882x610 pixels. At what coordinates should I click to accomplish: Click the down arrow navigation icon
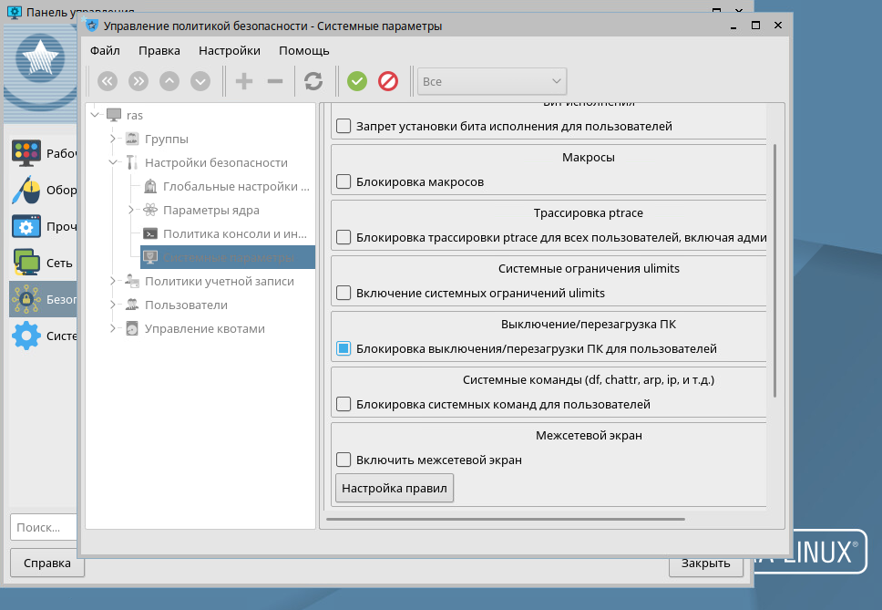click(200, 81)
